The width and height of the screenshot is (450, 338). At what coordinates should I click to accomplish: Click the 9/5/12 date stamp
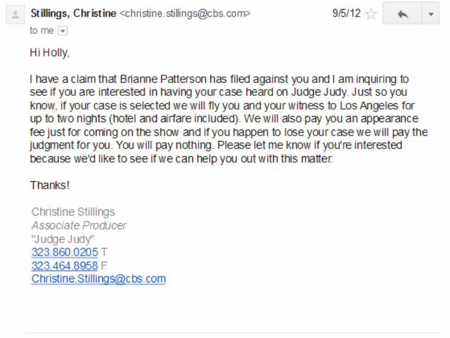click(346, 13)
